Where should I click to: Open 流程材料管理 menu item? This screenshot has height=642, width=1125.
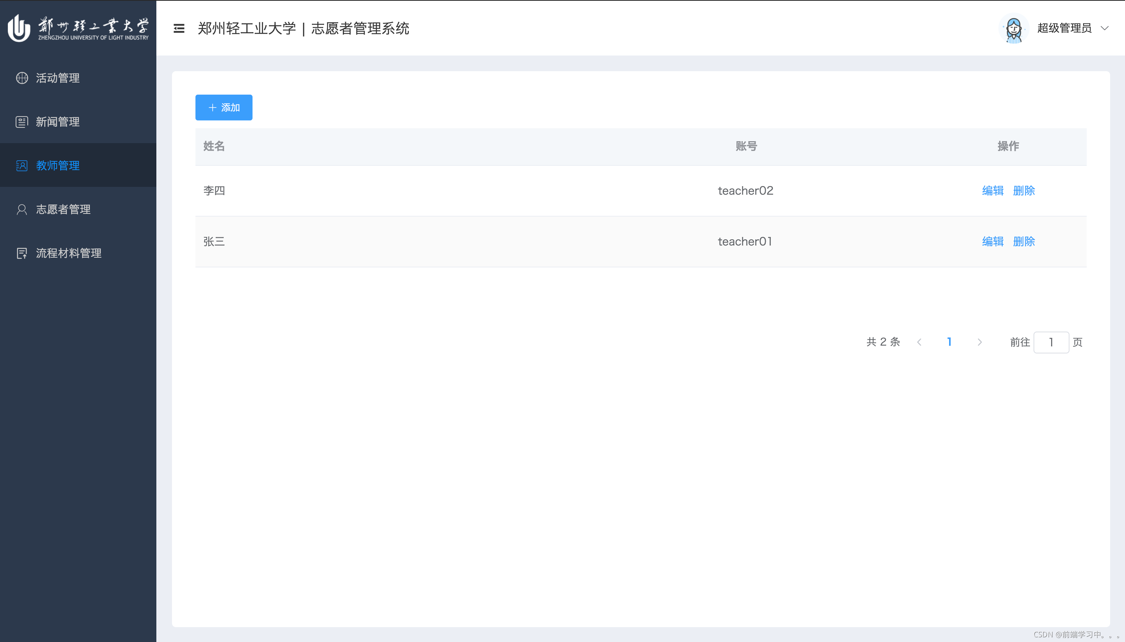click(69, 253)
